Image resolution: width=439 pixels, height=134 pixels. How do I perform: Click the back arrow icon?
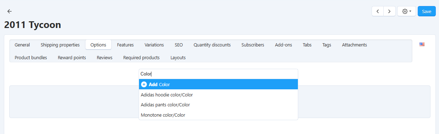click(10, 11)
